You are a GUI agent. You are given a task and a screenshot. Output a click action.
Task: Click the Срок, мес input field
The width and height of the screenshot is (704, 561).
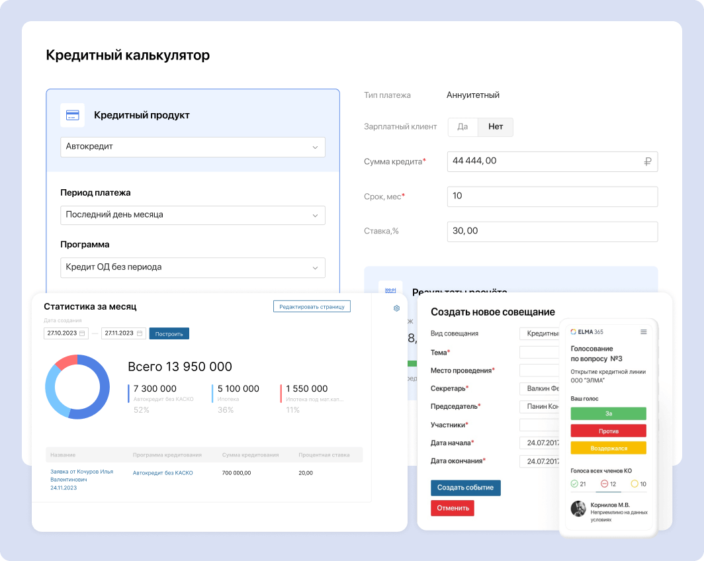coord(552,196)
